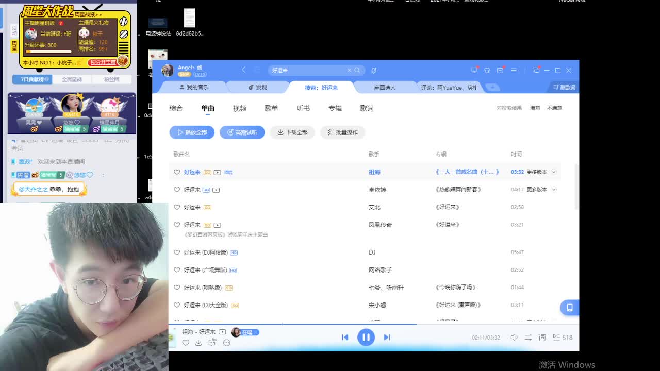Click 播放全部 button

[x=192, y=132]
